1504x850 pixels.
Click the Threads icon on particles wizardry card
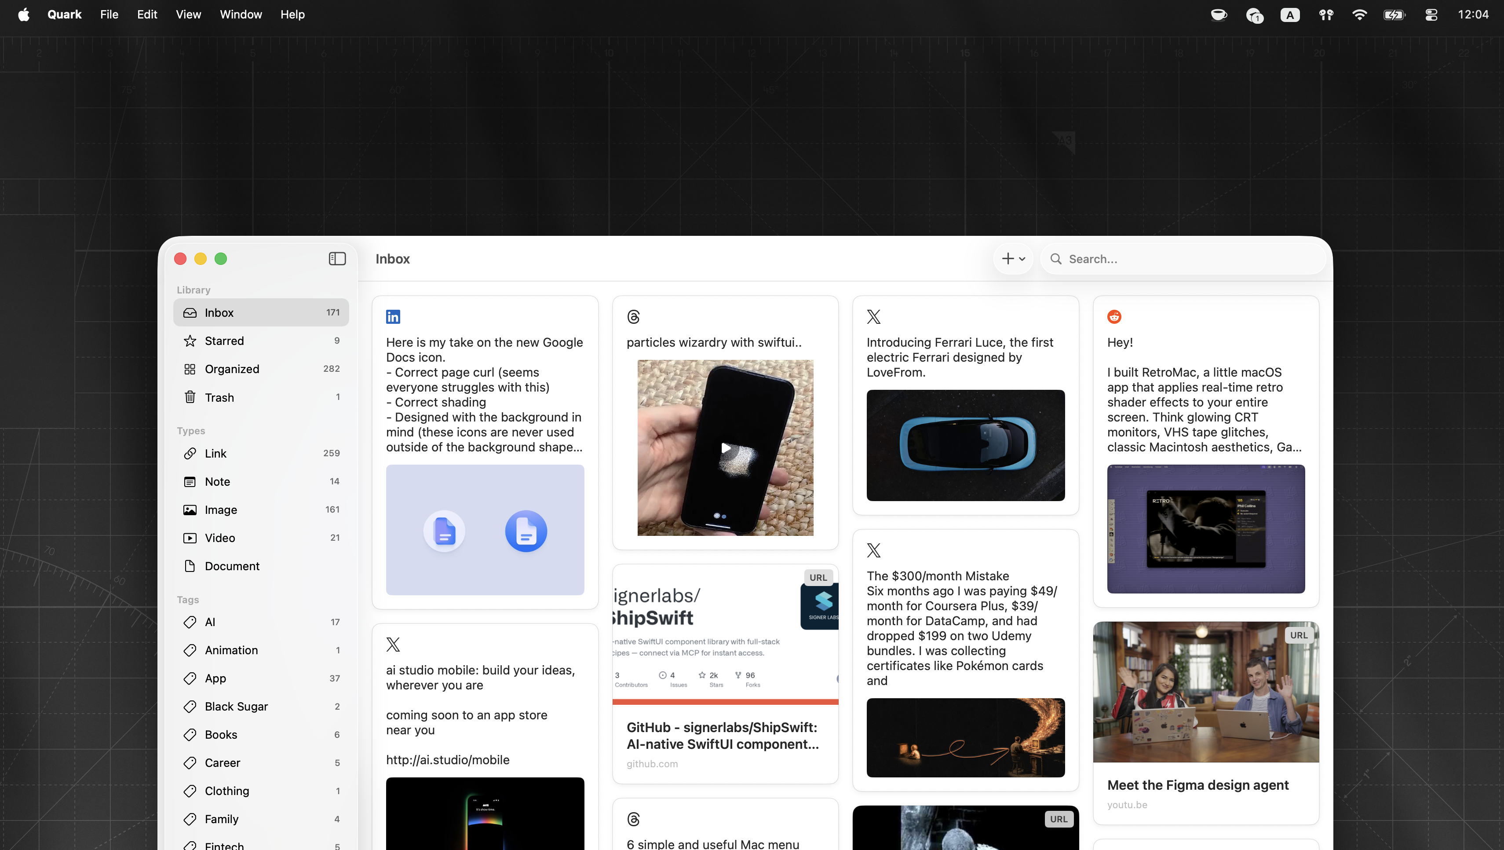pyautogui.click(x=633, y=317)
